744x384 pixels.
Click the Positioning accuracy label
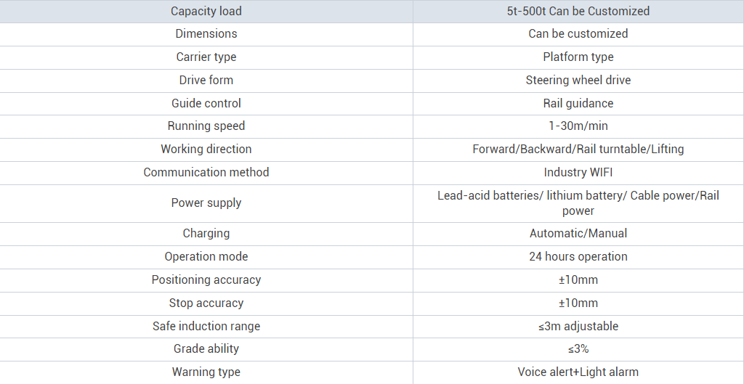[x=206, y=280]
